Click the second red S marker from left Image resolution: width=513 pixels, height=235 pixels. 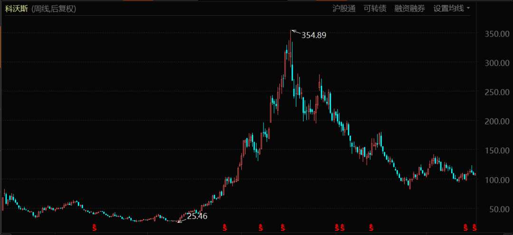(225, 227)
